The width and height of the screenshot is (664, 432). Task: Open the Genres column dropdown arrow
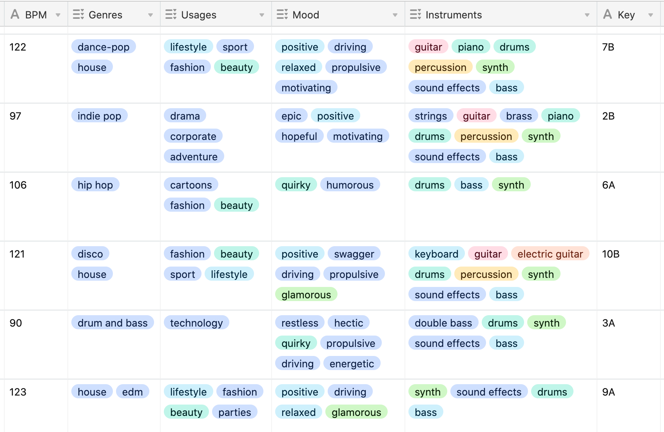coord(151,15)
